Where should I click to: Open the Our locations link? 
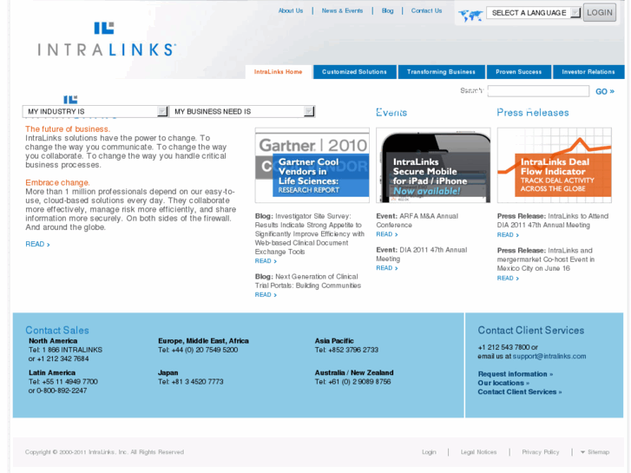pos(503,383)
